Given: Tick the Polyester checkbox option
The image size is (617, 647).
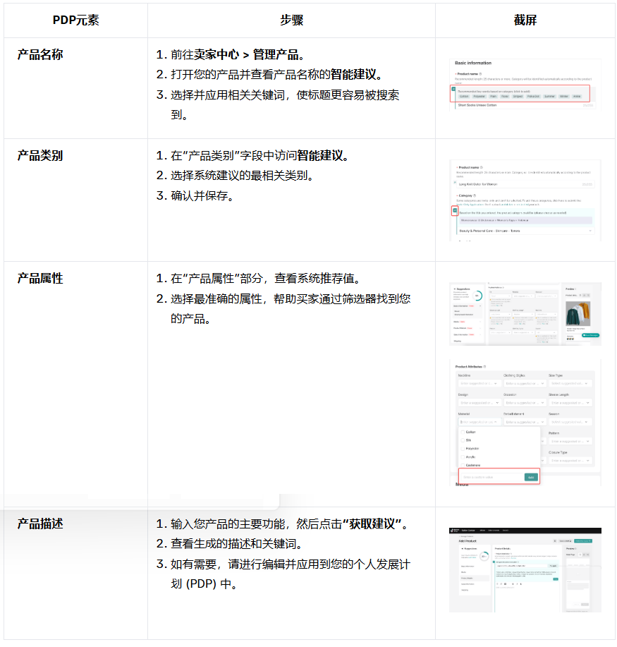Looking at the screenshot, I should (x=463, y=449).
